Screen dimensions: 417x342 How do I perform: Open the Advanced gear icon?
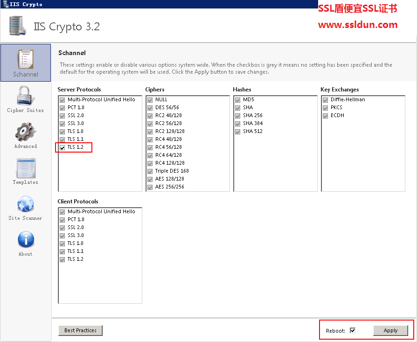tap(26, 132)
